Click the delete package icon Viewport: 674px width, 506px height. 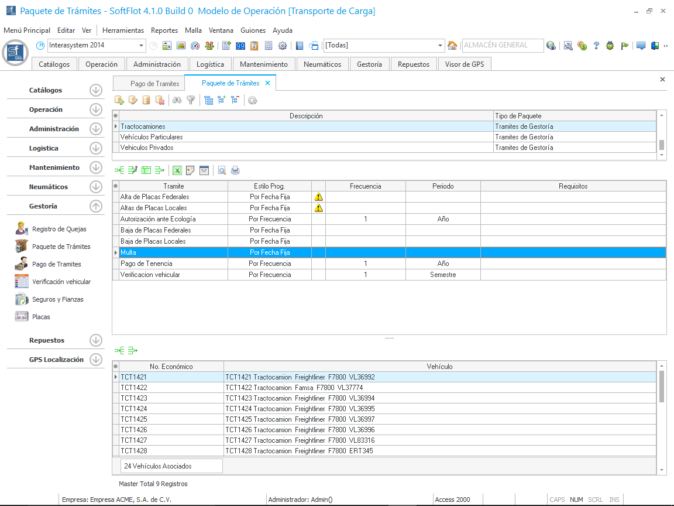[x=160, y=100]
